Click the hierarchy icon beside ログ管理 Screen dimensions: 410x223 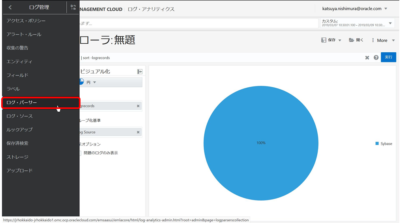[73, 7]
